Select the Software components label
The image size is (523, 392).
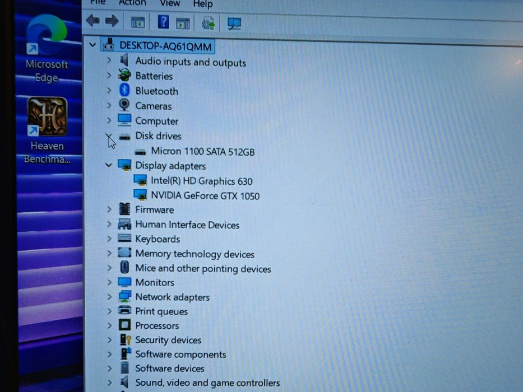pos(180,354)
